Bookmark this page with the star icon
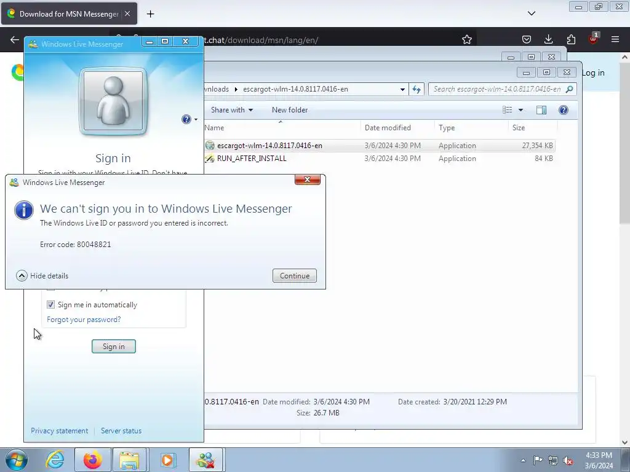630x472 pixels. point(466,39)
